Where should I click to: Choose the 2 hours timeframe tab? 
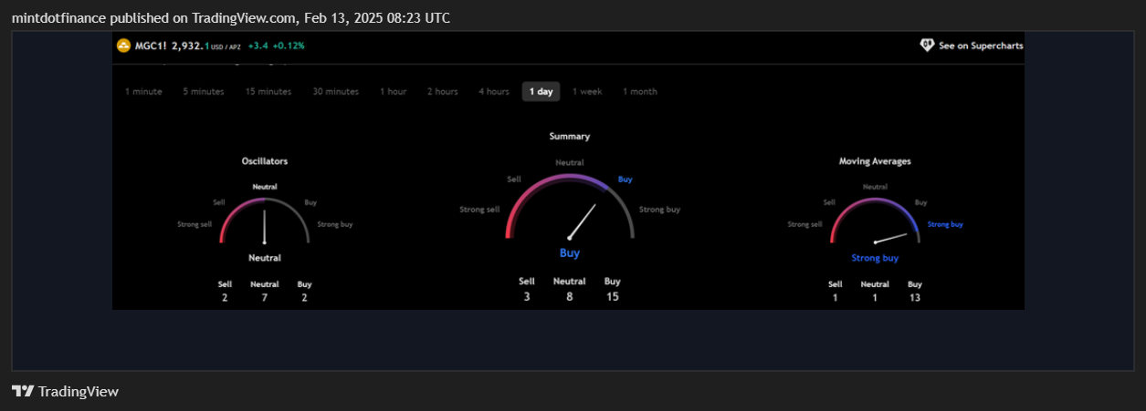[x=443, y=91]
